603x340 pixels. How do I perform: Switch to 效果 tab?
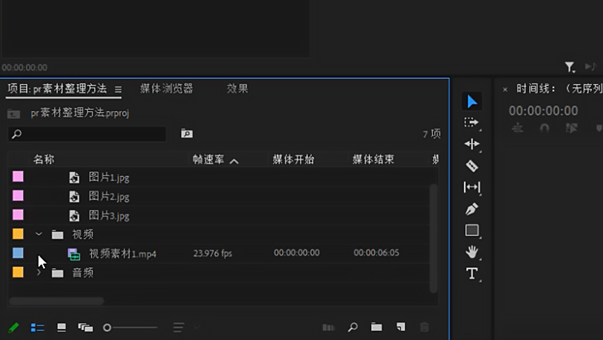point(237,89)
